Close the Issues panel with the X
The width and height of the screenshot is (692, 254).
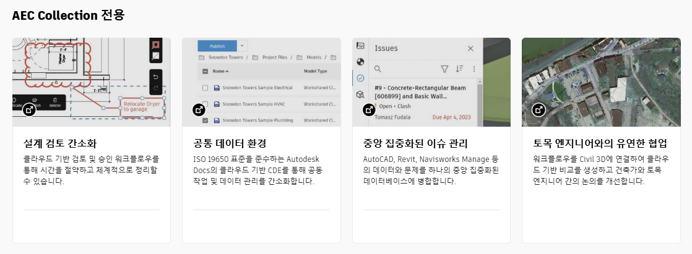click(470, 48)
